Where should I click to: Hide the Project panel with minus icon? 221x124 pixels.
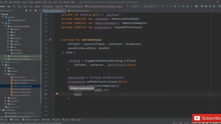point(40,11)
